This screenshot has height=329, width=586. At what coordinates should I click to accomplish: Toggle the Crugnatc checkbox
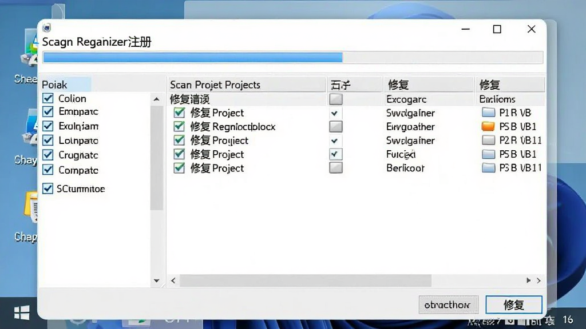click(x=48, y=155)
